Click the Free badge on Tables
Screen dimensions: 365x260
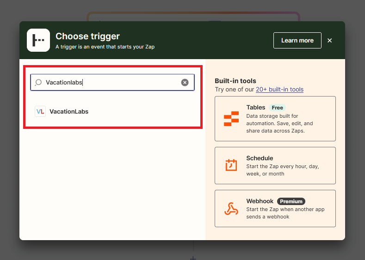277,108
